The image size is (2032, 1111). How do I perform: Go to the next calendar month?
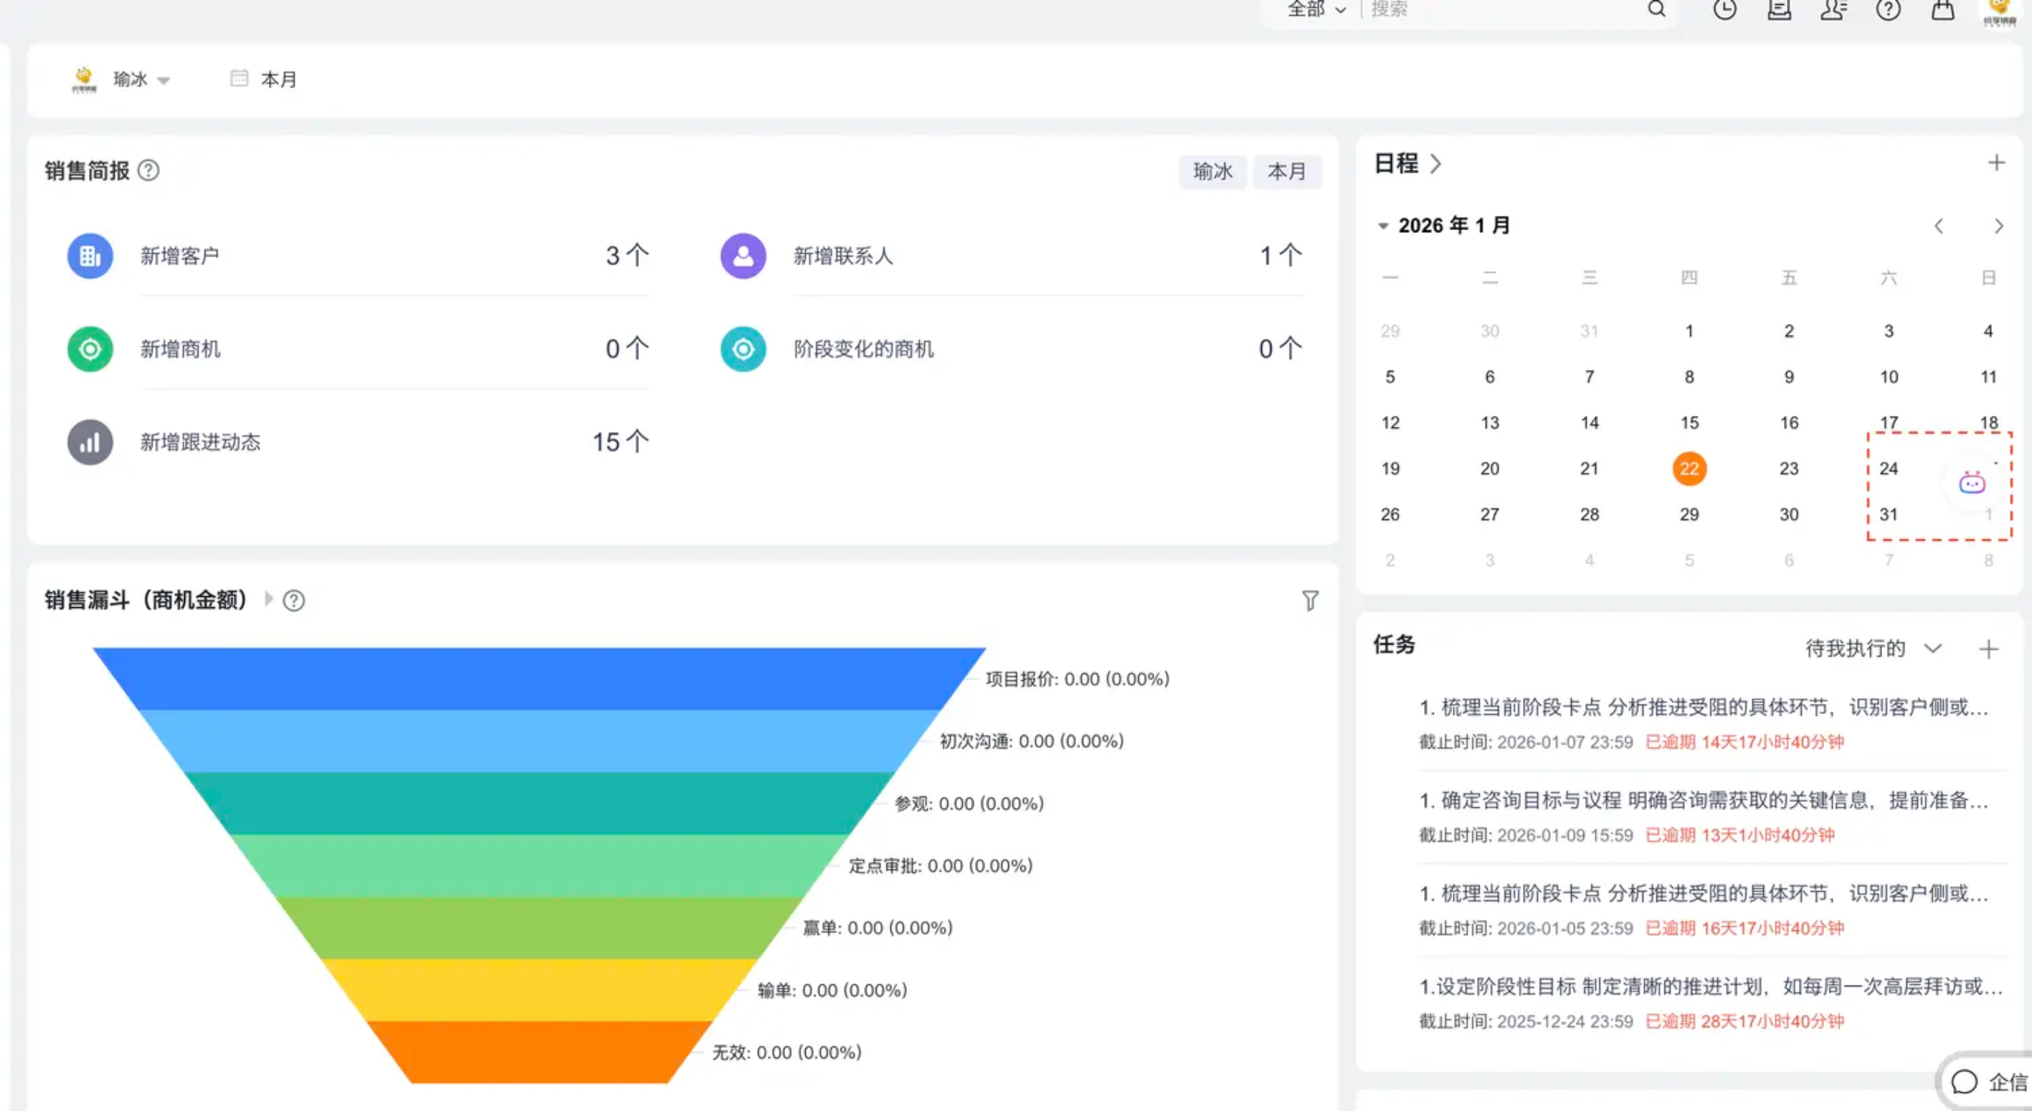click(x=1998, y=227)
